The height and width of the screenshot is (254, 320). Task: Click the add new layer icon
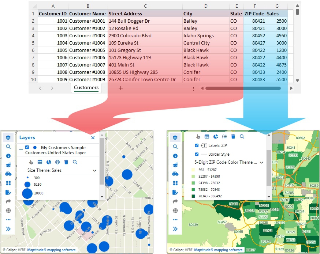(x=8, y=165)
